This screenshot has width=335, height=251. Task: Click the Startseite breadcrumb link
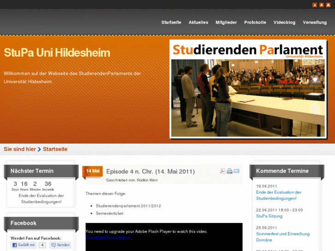(x=55, y=149)
